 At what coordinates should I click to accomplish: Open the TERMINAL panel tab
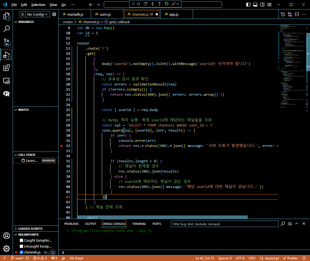pos(139,224)
